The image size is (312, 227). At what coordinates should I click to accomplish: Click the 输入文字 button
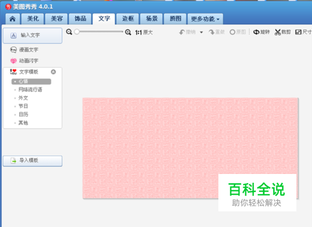coord(32,36)
